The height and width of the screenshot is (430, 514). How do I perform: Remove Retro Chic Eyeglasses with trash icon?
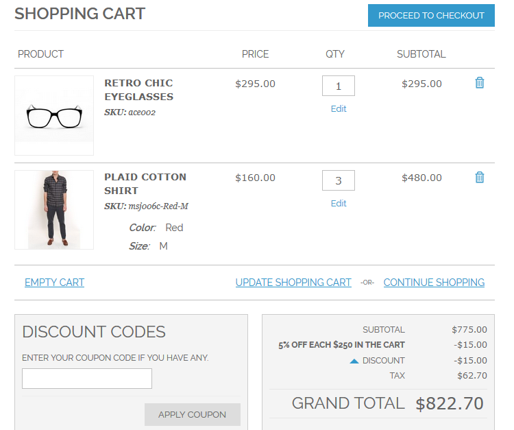[x=480, y=83]
